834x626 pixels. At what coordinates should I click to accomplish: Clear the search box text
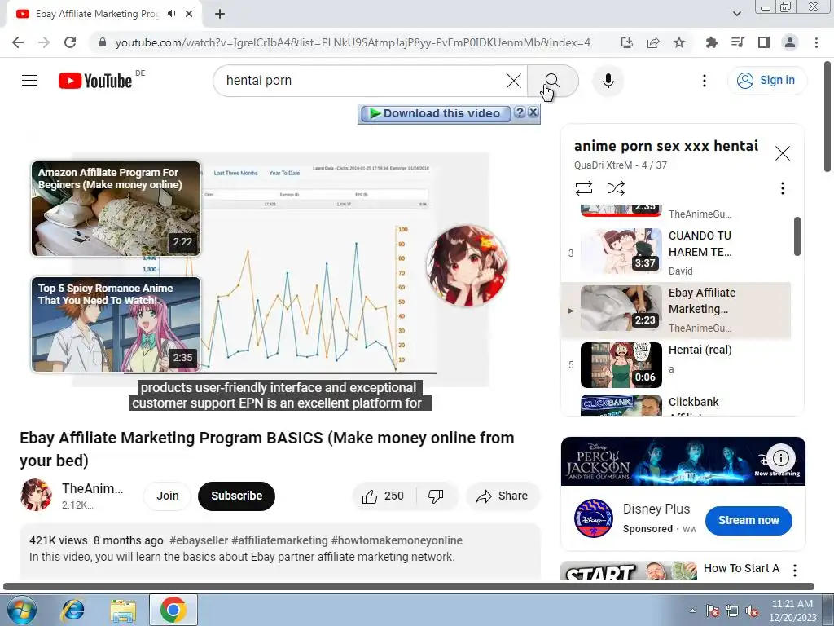pos(513,81)
